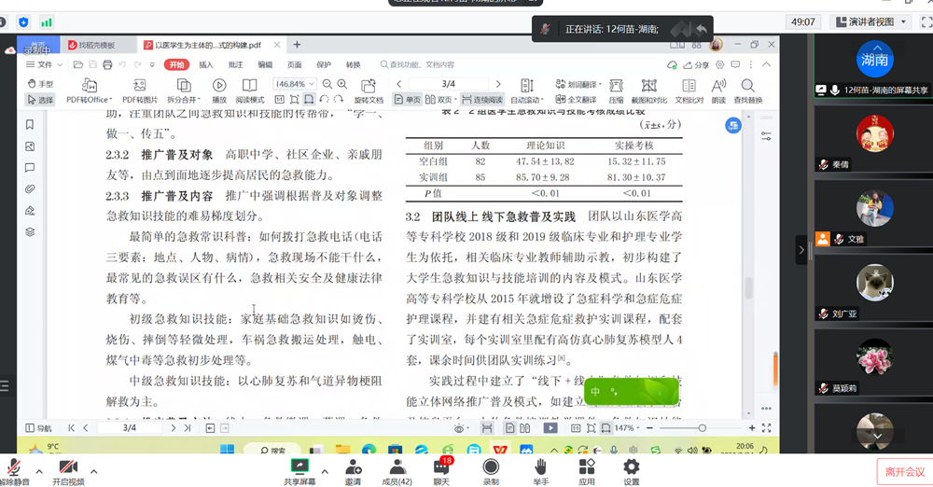Open the 查找替换 find and replace tool
Image resolution: width=933 pixels, height=487 pixels.
(747, 86)
